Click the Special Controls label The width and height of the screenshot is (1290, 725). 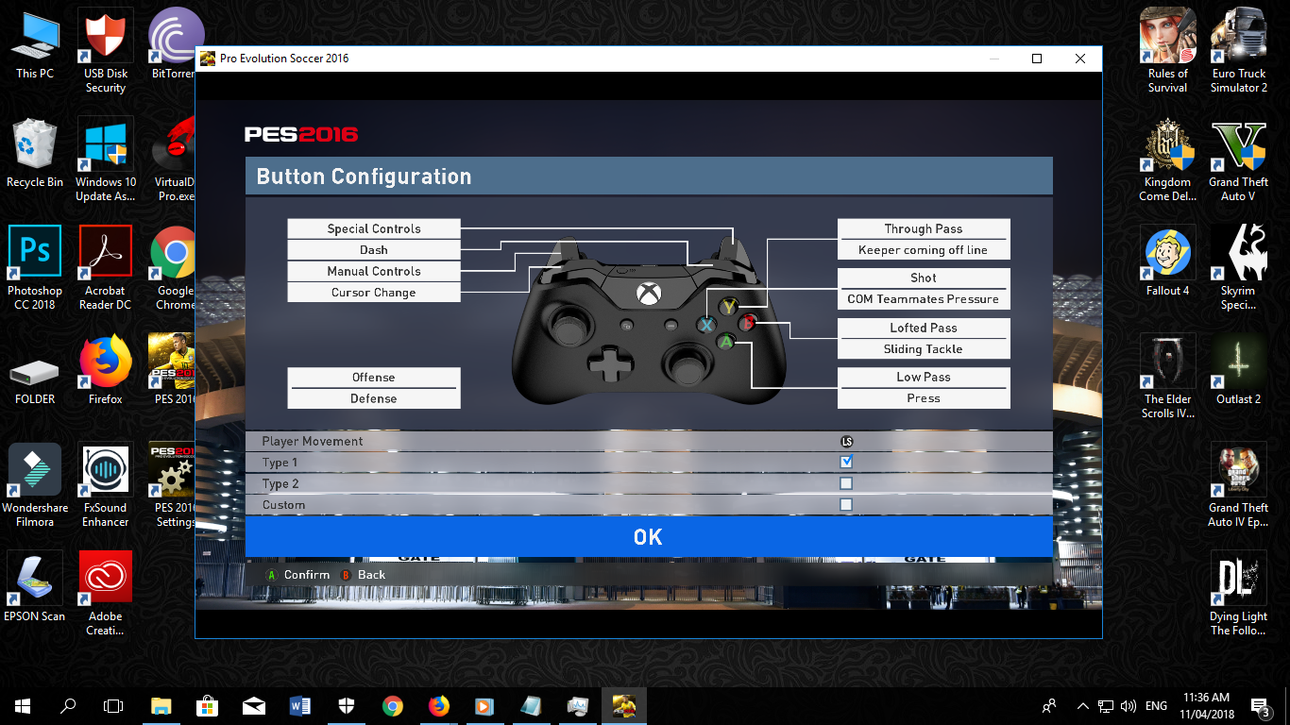374,228
